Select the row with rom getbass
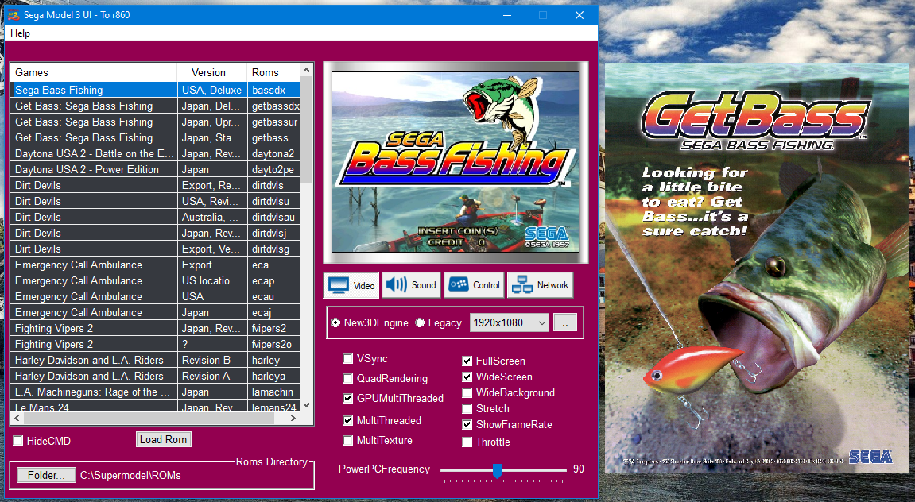 [155, 137]
